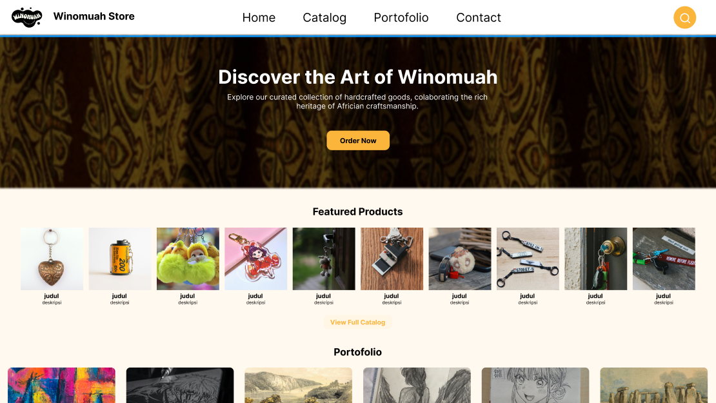This screenshot has width=716, height=403.
Task: Open the heart keychain product thumbnail
Action: [52, 259]
